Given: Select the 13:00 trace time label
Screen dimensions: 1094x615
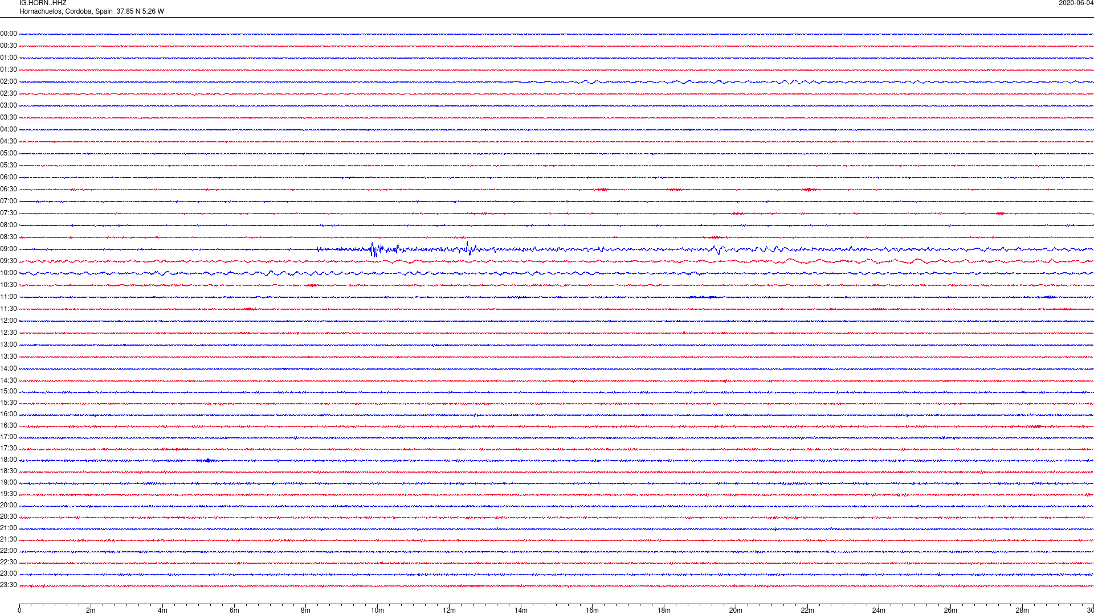Looking at the screenshot, I should 9,345.
